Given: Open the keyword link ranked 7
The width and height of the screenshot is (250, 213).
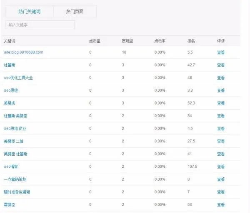Looking at the screenshot, I should click(17, 192).
